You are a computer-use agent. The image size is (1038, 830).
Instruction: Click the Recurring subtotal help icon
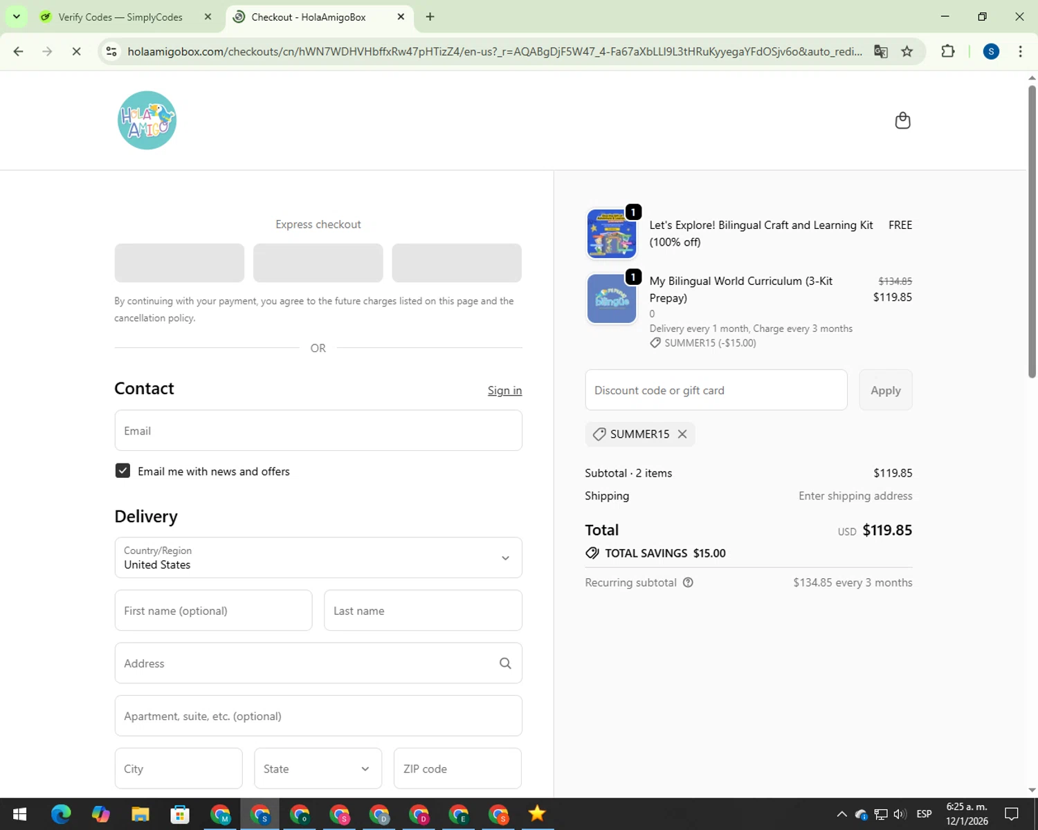click(688, 582)
